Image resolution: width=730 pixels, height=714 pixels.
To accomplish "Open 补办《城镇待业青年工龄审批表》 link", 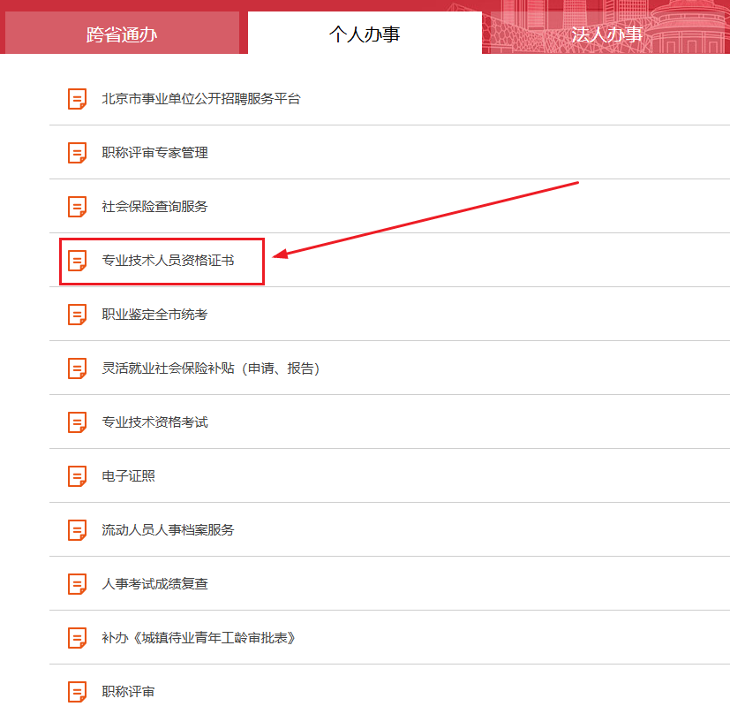I will 198,638.
